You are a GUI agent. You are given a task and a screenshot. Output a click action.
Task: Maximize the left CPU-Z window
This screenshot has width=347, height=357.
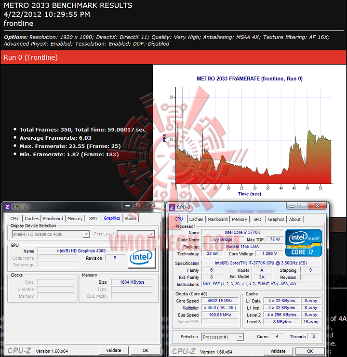[x=138, y=205]
